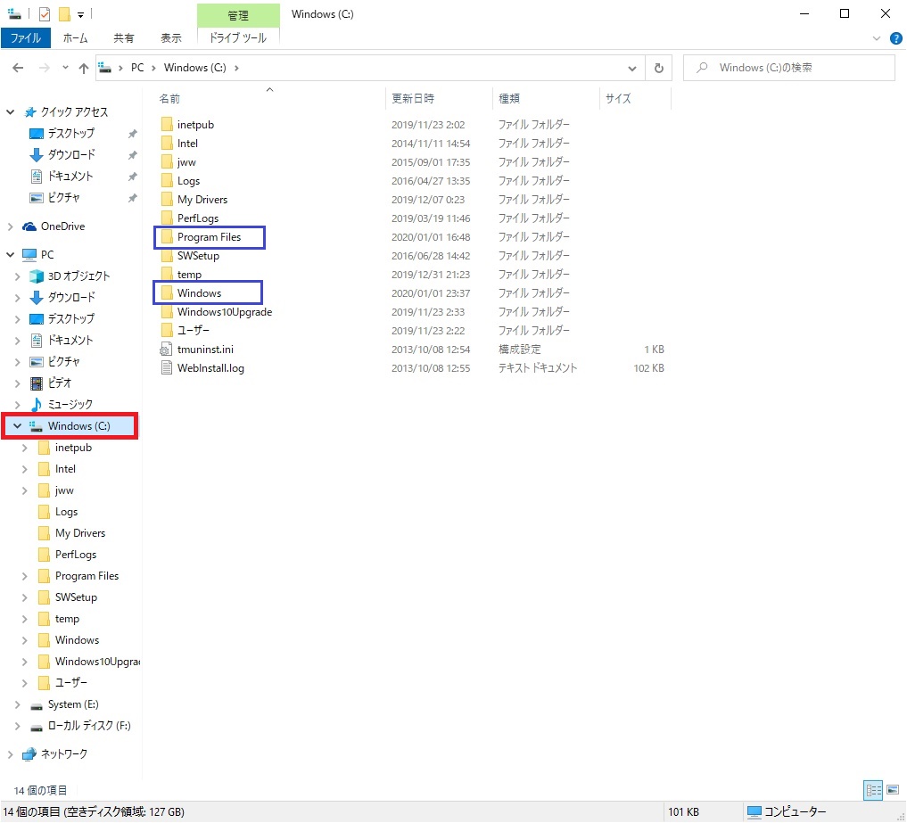Sort by the 名前 column header
907x823 pixels.
click(169, 99)
